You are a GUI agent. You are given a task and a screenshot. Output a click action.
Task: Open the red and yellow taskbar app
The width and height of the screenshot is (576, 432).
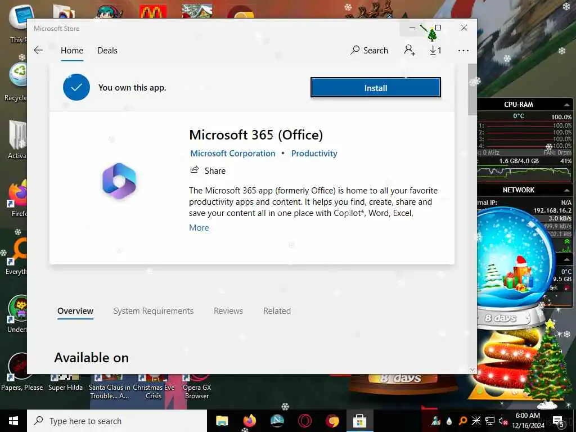pyautogui.click(x=332, y=421)
